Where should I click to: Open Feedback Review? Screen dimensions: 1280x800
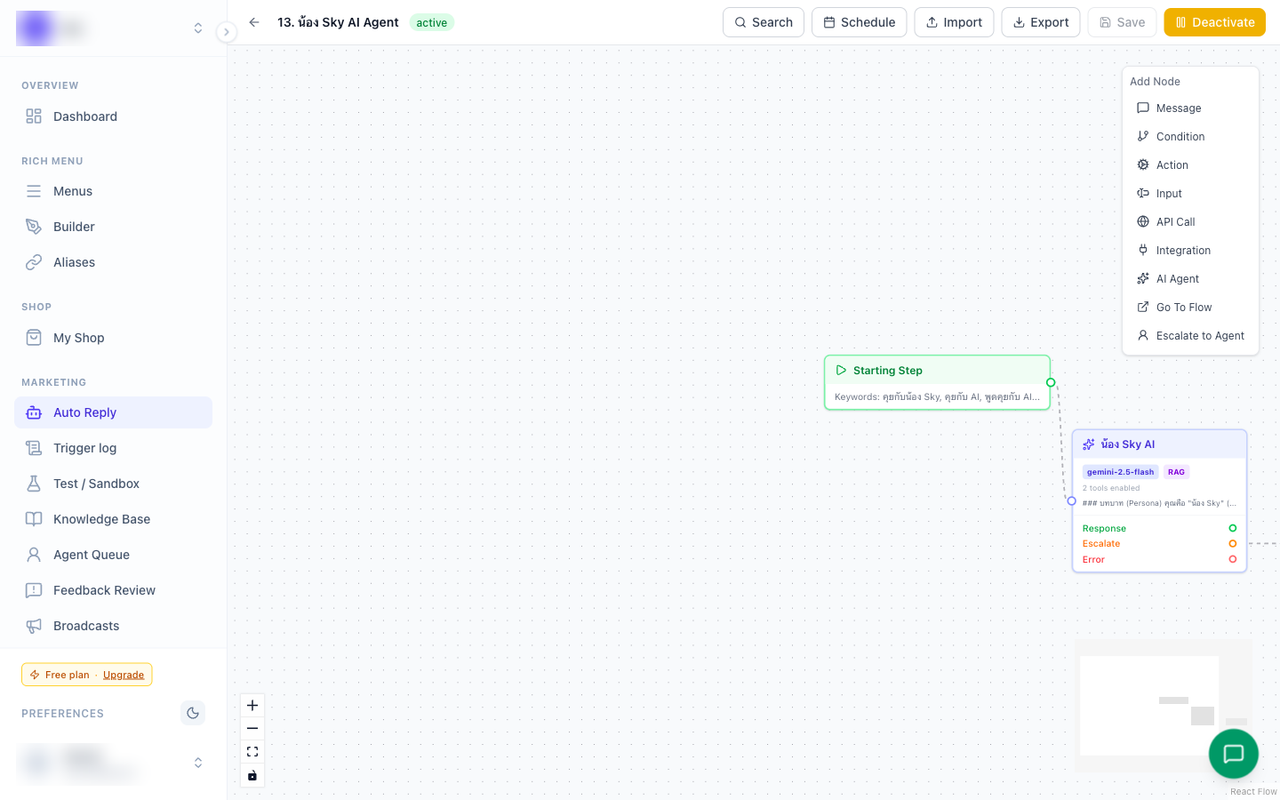(113, 590)
